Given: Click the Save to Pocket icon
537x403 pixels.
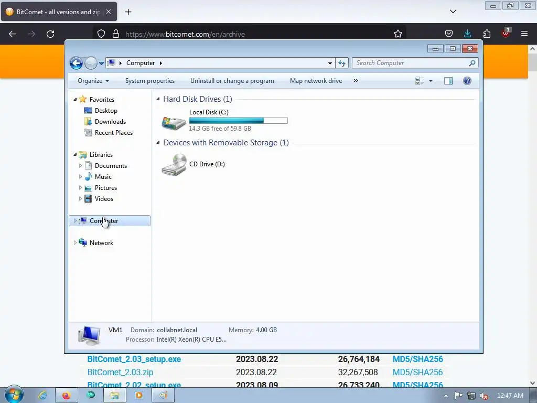Looking at the screenshot, I should (x=449, y=34).
